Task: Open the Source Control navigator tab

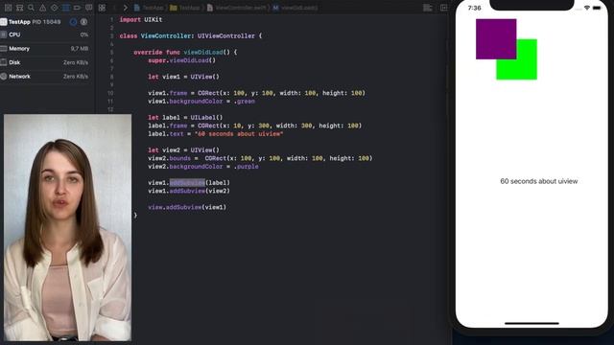Action: [19, 8]
